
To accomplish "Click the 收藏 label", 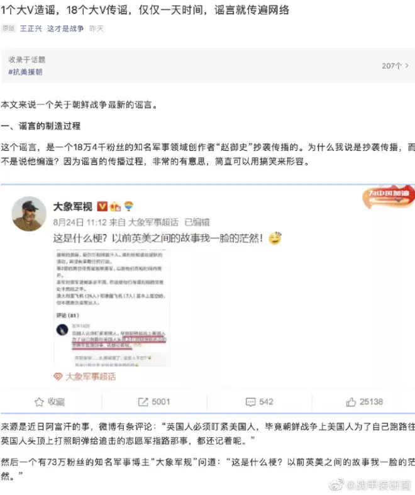I will tap(56, 402).
